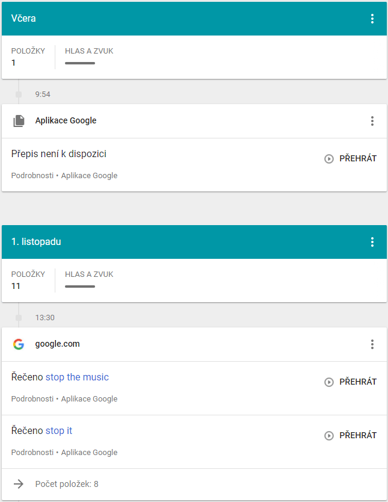Open three-dot menu for google.com entry
The height and width of the screenshot is (502, 388).
coord(372,344)
